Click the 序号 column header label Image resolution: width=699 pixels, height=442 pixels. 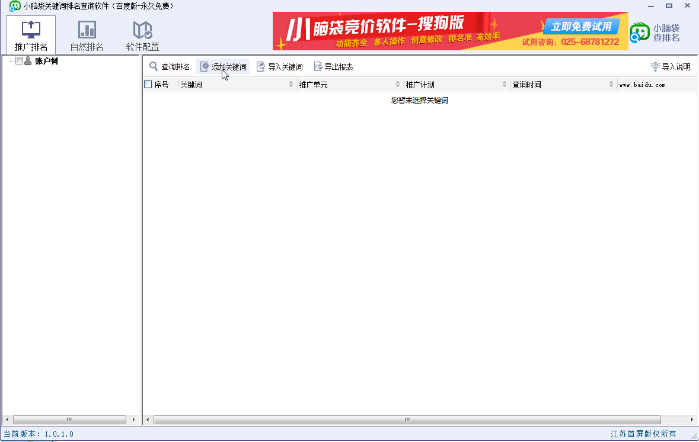[x=161, y=85]
